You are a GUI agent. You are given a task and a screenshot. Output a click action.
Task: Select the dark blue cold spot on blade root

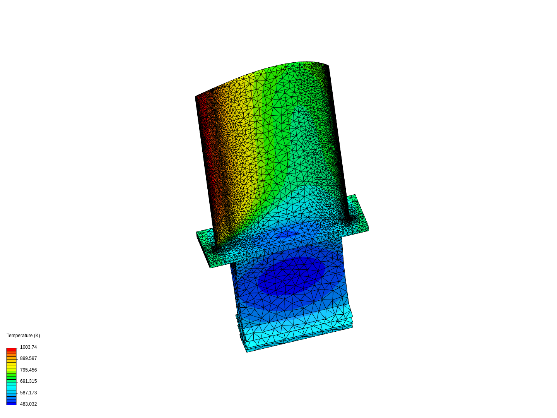[x=291, y=276]
